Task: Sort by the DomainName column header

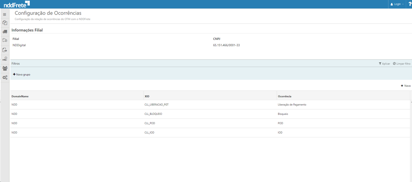Action: tap(20, 96)
